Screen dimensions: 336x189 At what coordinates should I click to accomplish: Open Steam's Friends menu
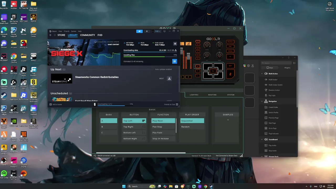pos(67,31)
